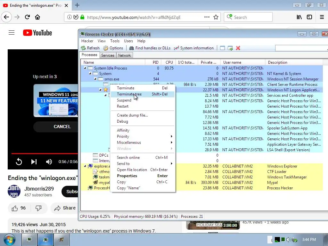This screenshot has height=246, width=328.
Task: Choose Copy "Name" menu entry
Action: 143,188
